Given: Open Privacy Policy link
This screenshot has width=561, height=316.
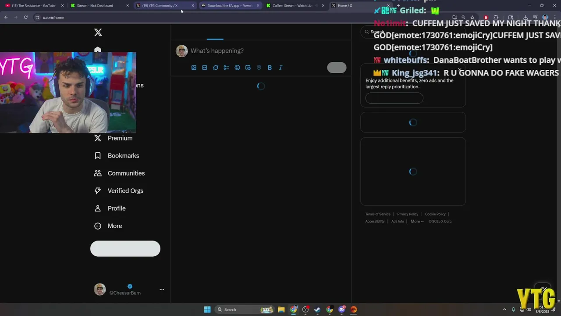Looking at the screenshot, I should pyautogui.click(x=408, y=214).
